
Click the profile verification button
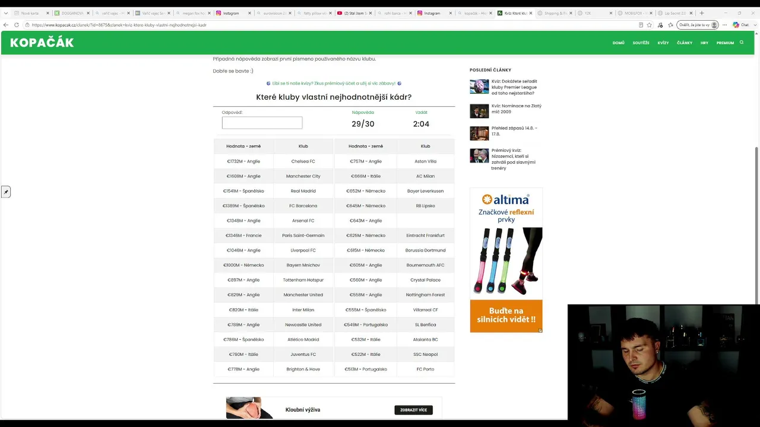coord(698,25)
